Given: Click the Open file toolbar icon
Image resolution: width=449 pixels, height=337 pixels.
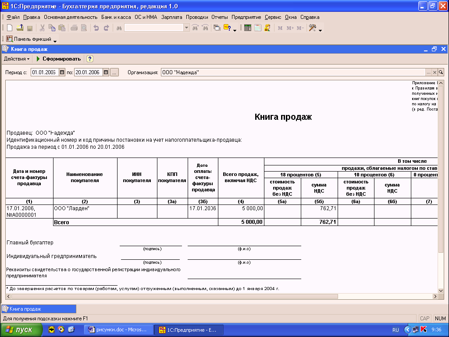Looking at the screenshot, I should (20, 28).
